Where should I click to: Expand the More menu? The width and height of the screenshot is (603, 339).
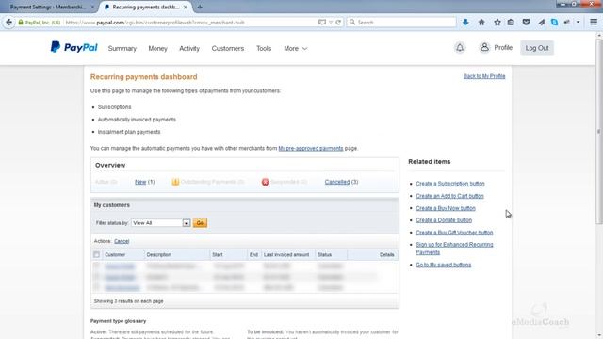pyautogui.click(x=295, y=48)
